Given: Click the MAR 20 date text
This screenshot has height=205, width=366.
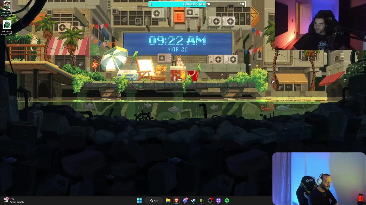Looking at the screenshot, I should 177,49.
